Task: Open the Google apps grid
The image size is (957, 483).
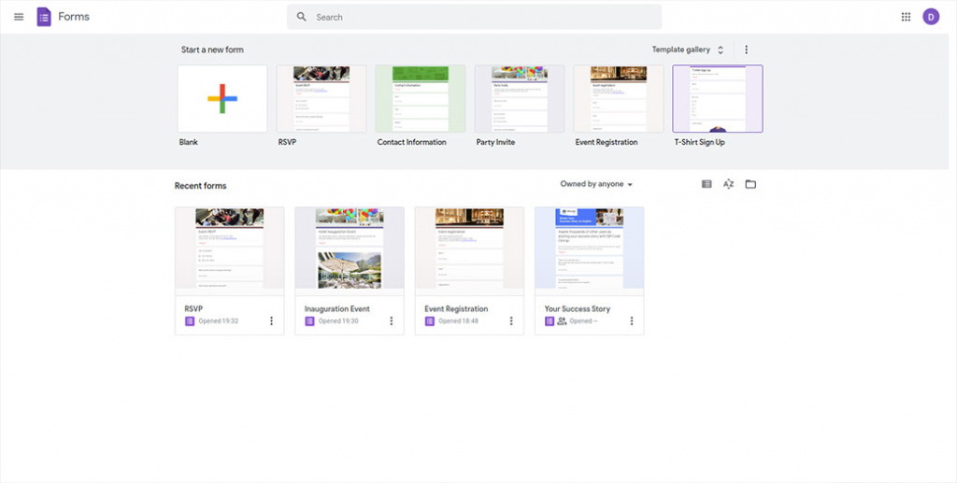Action: [906, 17]
